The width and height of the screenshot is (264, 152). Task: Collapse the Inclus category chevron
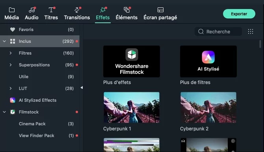(4, 41)
